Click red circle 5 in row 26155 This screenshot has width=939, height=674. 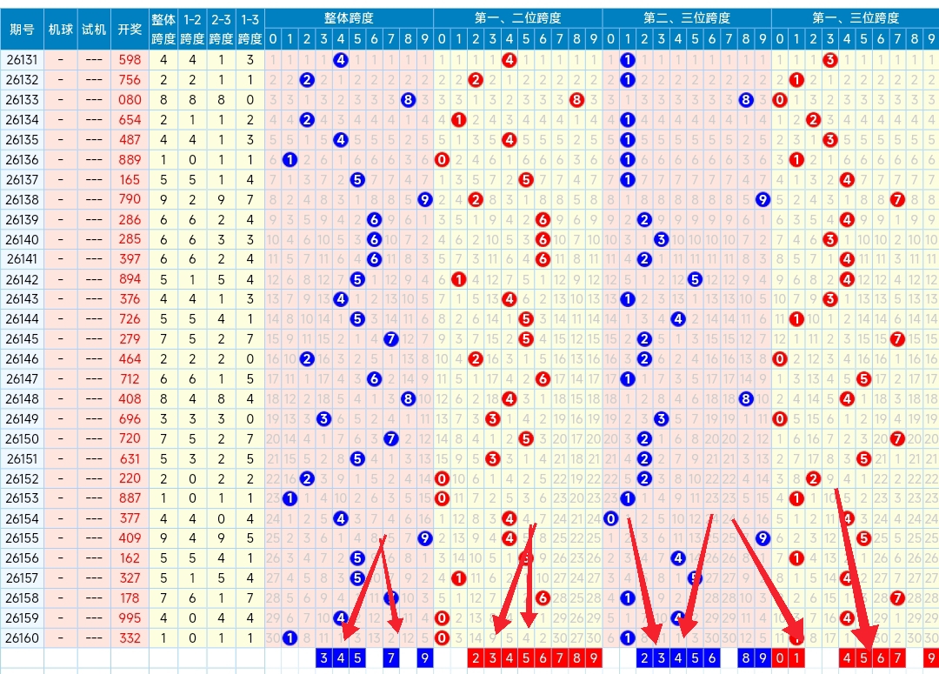[863, 538]
